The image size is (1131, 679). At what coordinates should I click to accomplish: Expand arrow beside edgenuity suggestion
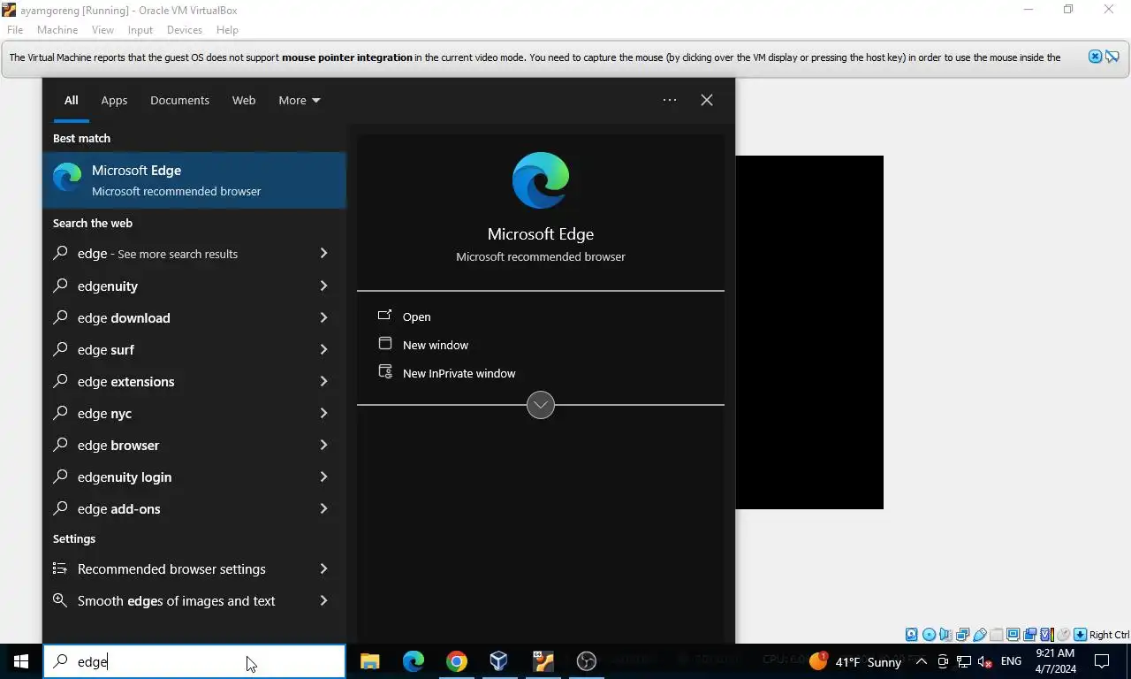click(323, 286)
